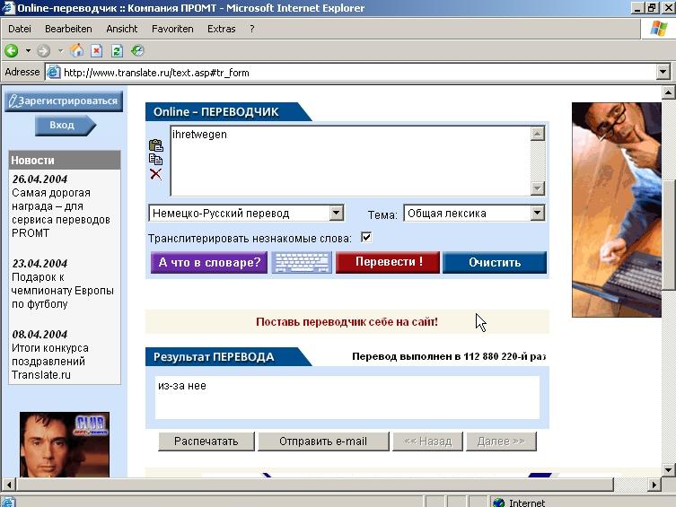Open the Общая лексика topic dropdown
This screenshot has width=676, height=507.
click(474, 214)
